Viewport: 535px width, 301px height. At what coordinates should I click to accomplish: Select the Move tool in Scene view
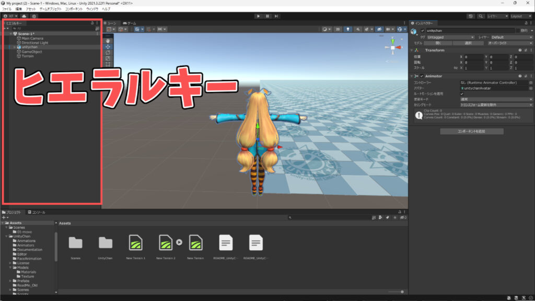(108, 47)
